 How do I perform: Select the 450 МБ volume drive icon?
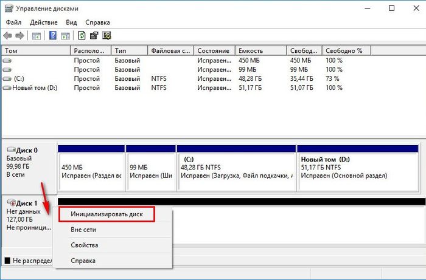point(7,61)
